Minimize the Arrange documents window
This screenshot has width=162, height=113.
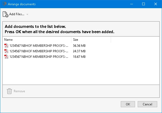tap(132, 4)
